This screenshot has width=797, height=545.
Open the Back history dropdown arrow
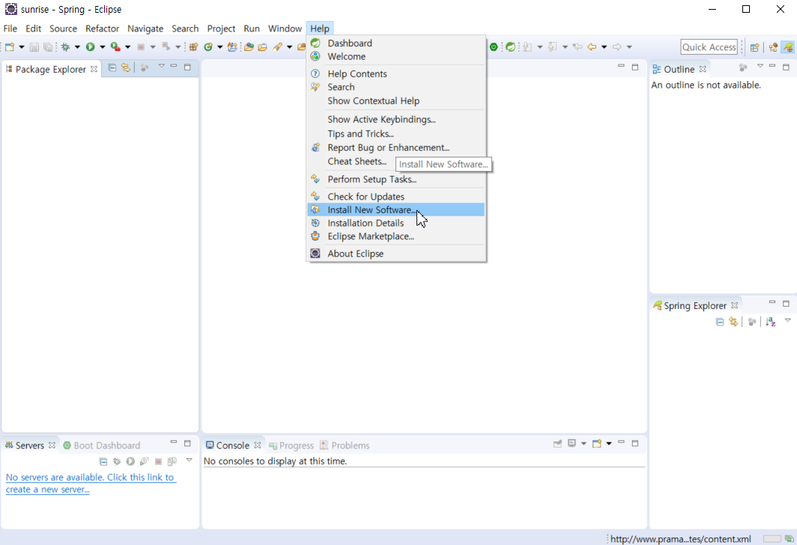point(604,46)
